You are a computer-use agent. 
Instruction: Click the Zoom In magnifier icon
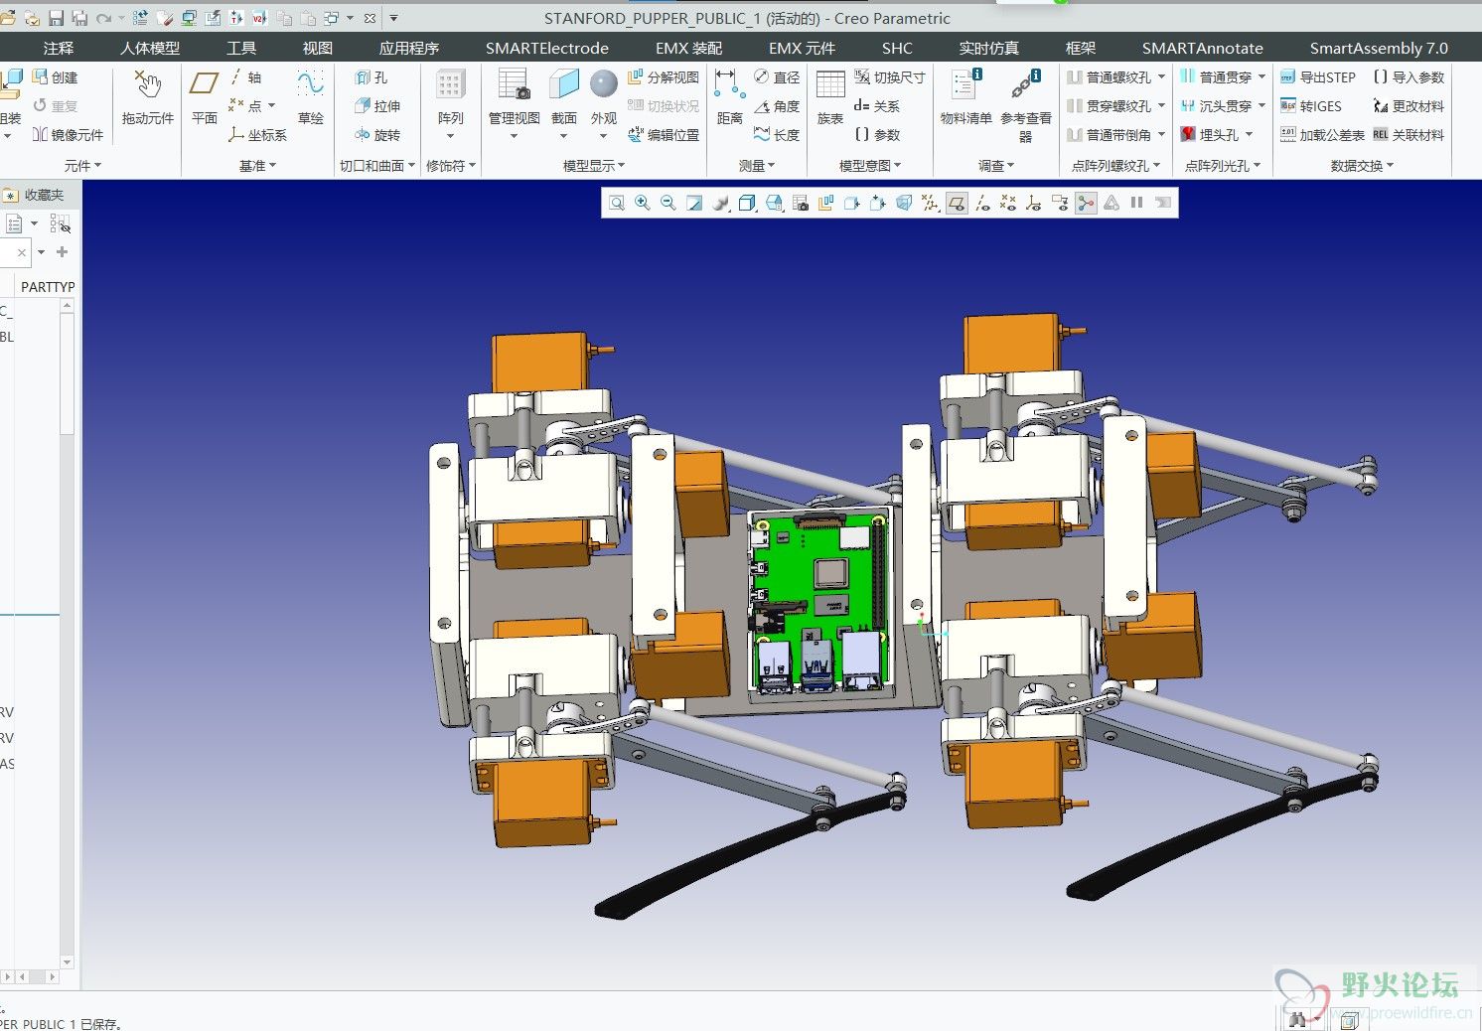643,203
